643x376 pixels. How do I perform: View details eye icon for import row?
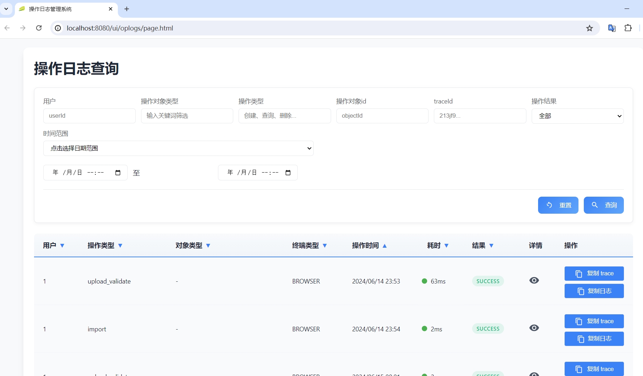coord(534,328)
